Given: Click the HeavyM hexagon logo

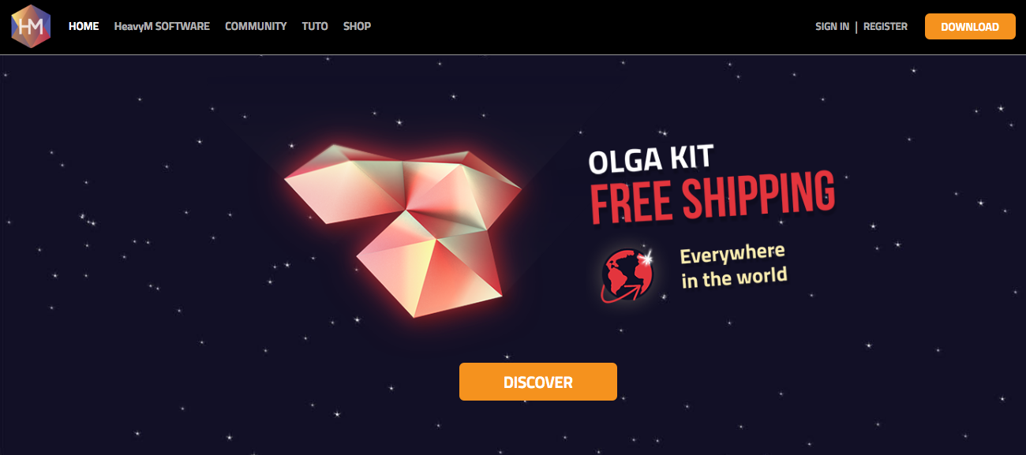Looking at the screenshot, I should (x=31, y=26).
